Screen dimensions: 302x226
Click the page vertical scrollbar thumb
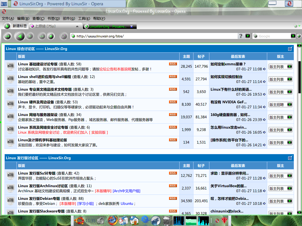299,77
